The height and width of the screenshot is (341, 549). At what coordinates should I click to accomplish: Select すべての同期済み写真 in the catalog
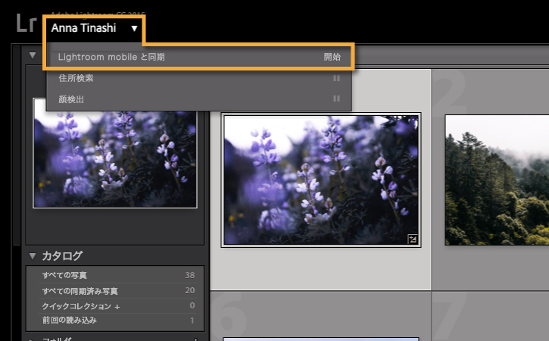[x=115, y=291]
